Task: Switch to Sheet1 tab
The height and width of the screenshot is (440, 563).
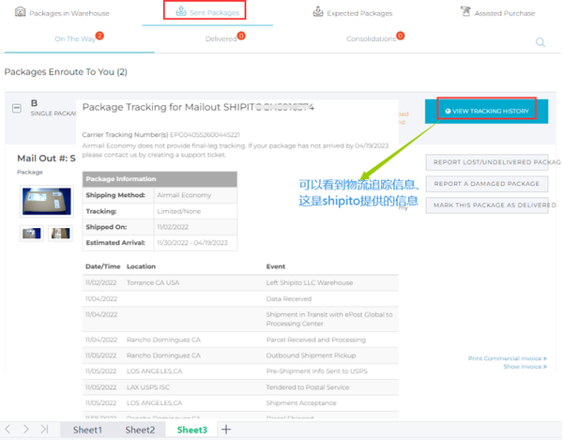Action: tap(87, 430)
